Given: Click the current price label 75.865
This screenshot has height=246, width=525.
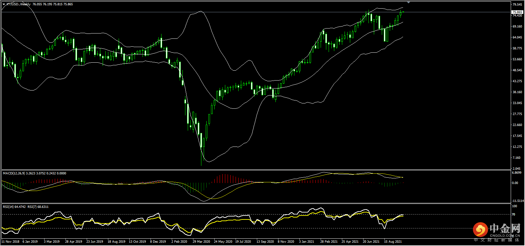Looking at the screenshot, I should pyautogui.click(x=517, y=12).
